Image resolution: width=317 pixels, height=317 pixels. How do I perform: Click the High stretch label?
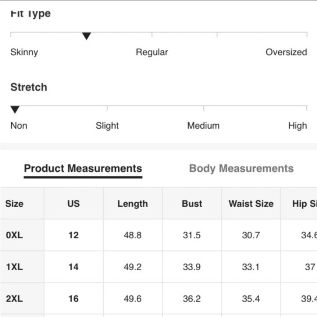298,126
